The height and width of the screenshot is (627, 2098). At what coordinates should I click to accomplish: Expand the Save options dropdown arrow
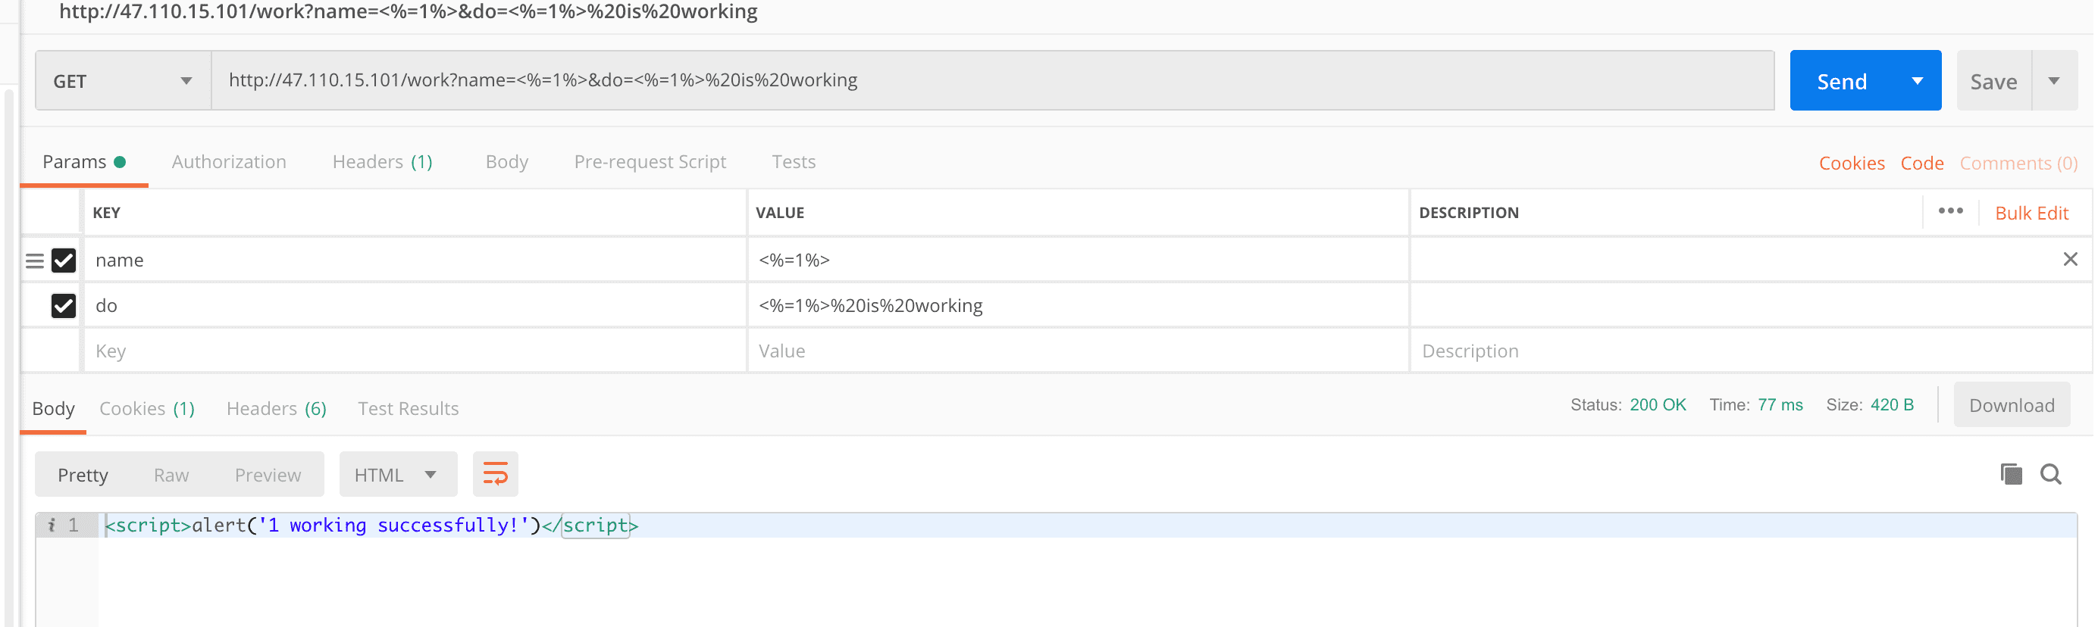[2053, 80]
